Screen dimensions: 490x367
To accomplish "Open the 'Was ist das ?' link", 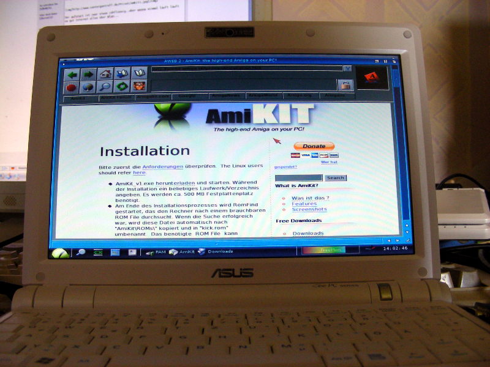I will click(311, 198).
